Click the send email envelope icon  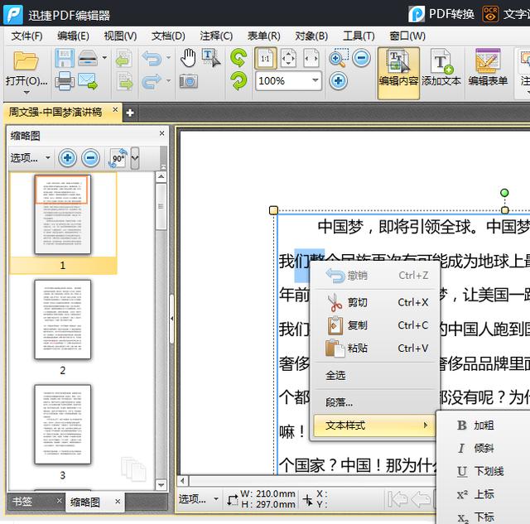click(88, 81)
